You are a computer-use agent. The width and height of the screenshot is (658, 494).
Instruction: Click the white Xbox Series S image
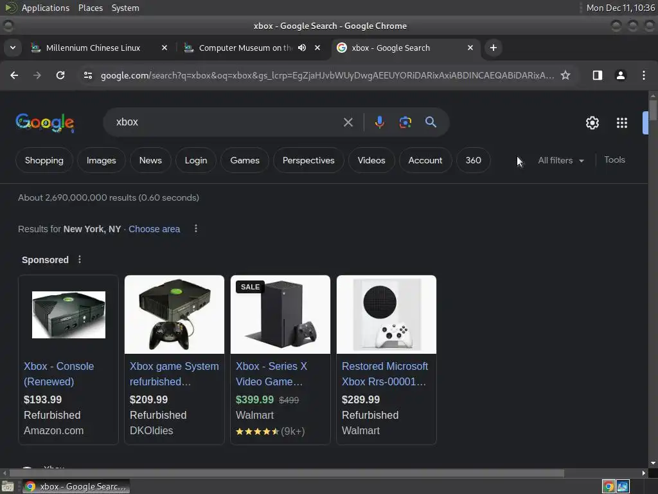tap(386, 315)
